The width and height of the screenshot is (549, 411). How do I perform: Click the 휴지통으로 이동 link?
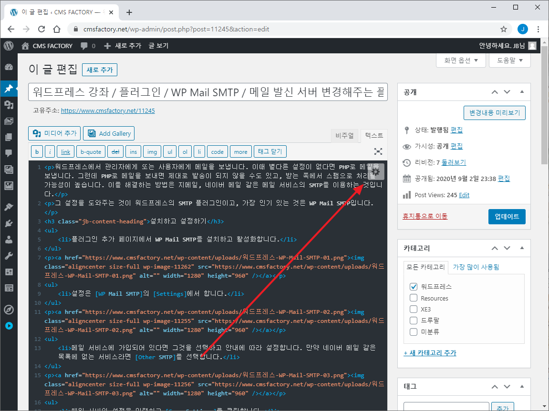pyautogui.click(x=425, y=216)
